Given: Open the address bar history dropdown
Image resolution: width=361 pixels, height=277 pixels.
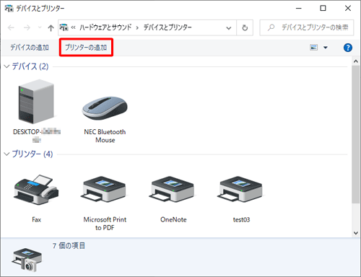Looking at the screenshot, I should 229,28.
